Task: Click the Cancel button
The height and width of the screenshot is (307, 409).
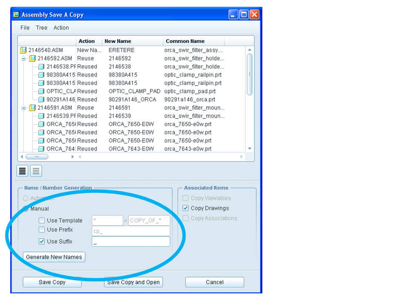Action: (x=215, y=282)
